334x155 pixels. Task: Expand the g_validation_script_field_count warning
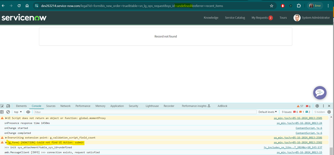click(6, 138)
